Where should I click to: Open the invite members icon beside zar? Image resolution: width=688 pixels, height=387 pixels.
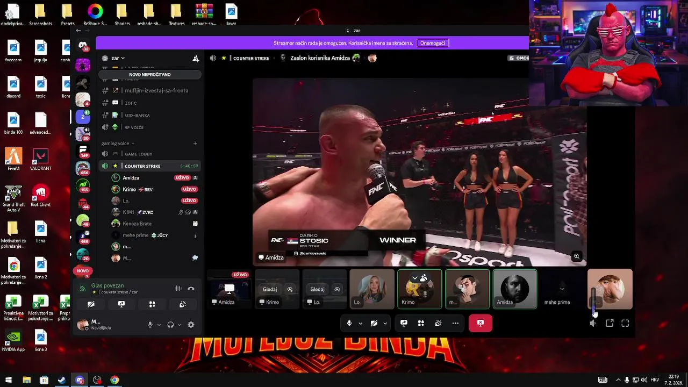[196, 58]
